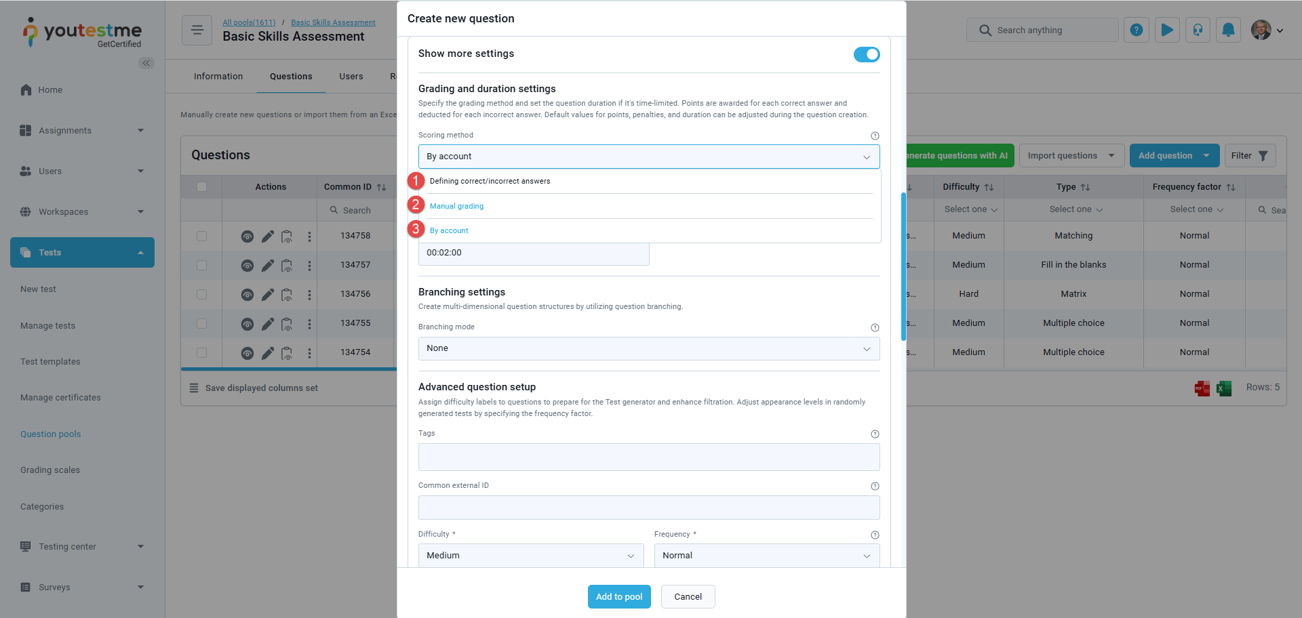Open the Branching mode dropdown
Viewport: 1302px width, 618px height.
tap(649, 348)
